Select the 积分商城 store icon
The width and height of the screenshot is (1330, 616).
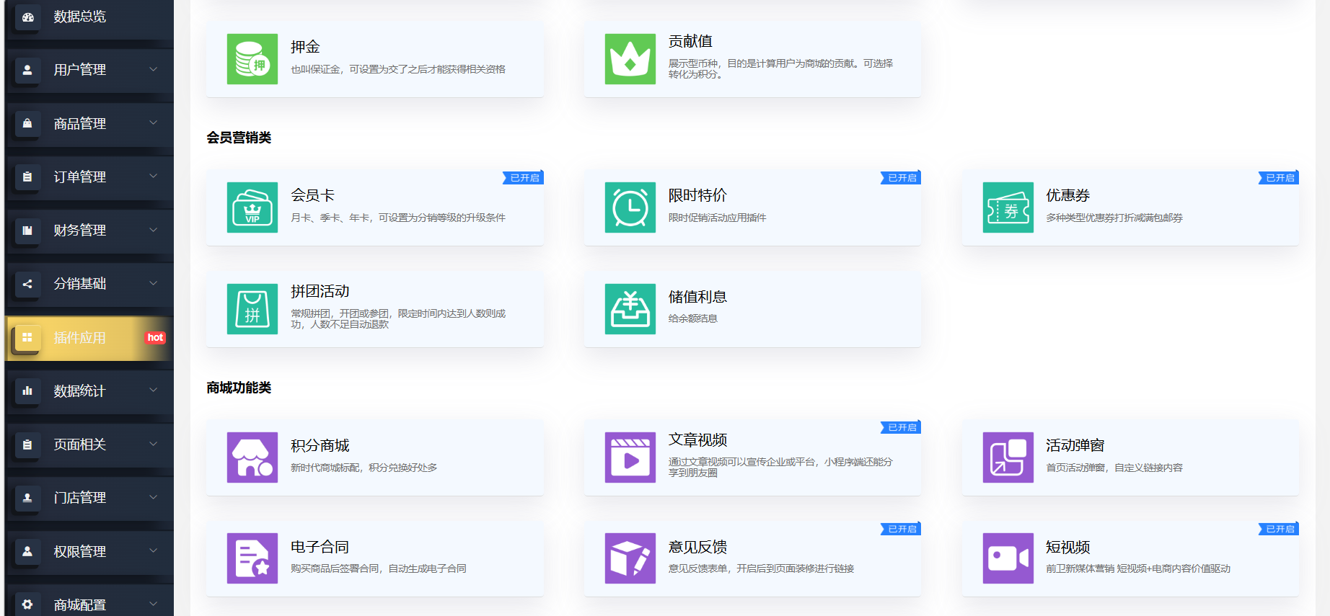tap(252, 457)
